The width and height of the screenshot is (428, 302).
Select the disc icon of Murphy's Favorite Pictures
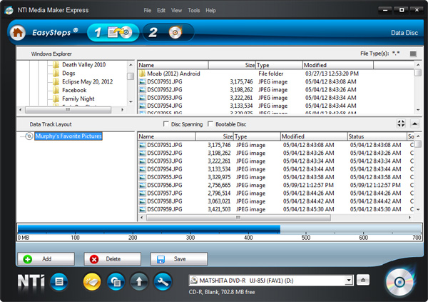29,136
